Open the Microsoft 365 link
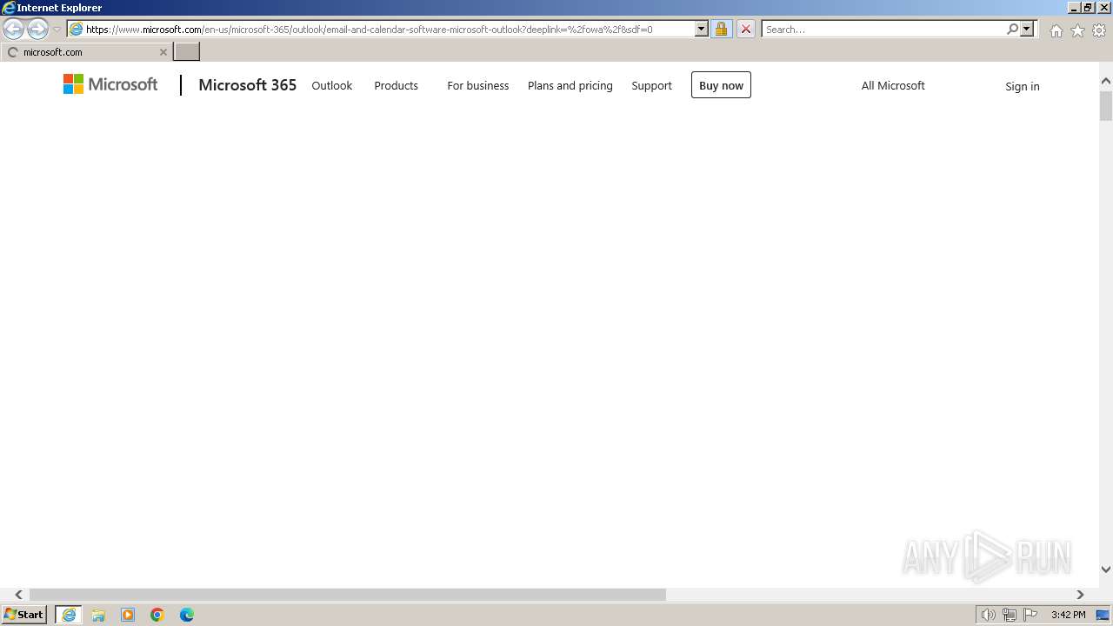Viewport: 1113px width, 626px height. click(x=247, y=85)
